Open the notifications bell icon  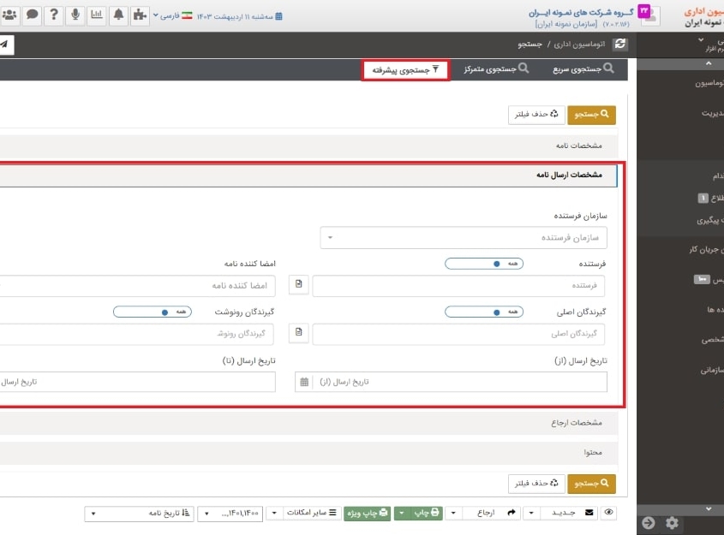point(118,14)
